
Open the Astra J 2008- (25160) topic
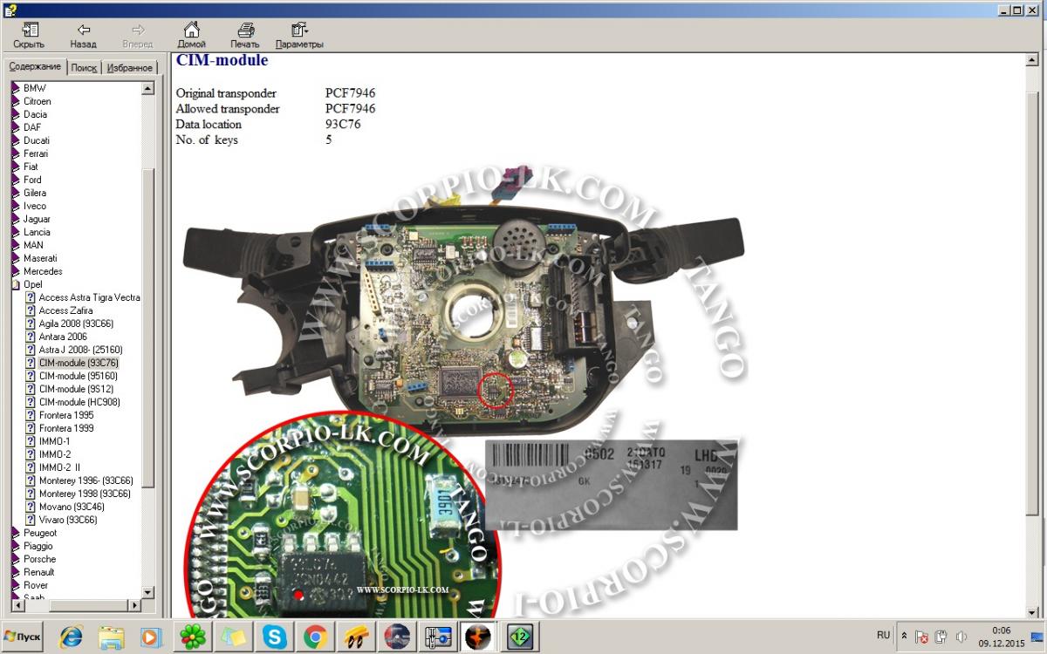[82, 350]
